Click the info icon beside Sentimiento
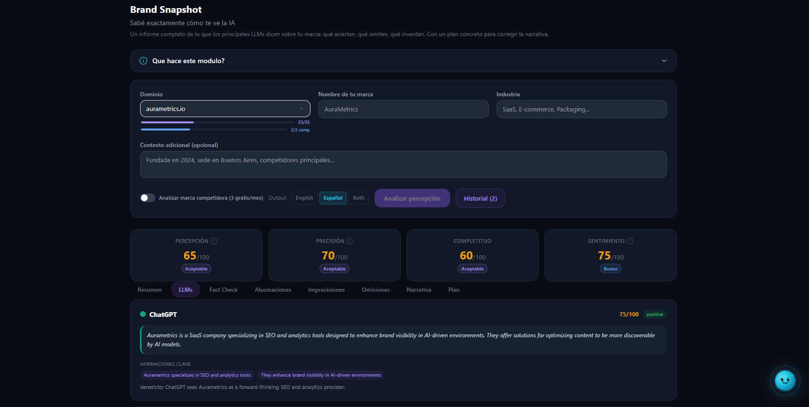809x407 pixels. (x=630, y=241)
